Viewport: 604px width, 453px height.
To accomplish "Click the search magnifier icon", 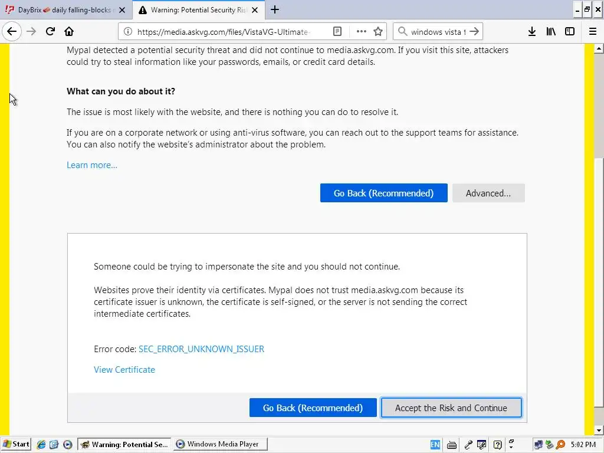I will (x=402, y=32).
